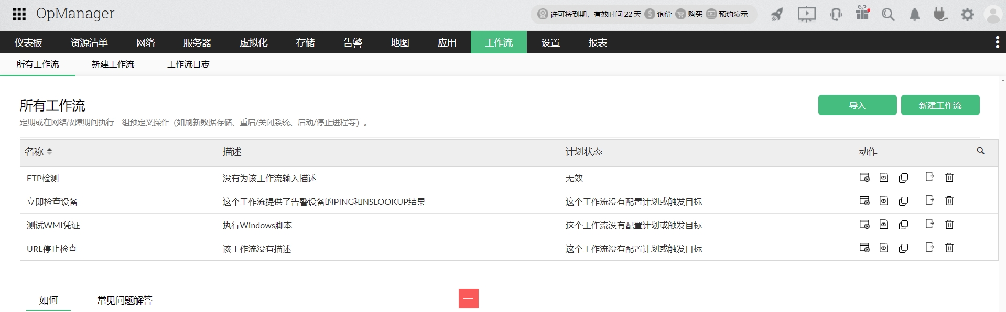Select the 工作流 menu
The width and height of the screenshot is (1006, 312).
tap(499, 43)
